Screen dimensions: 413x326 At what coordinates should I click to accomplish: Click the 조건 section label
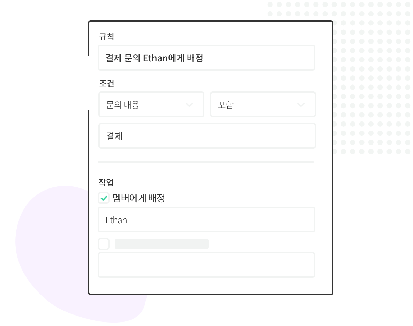click(107, 83)
